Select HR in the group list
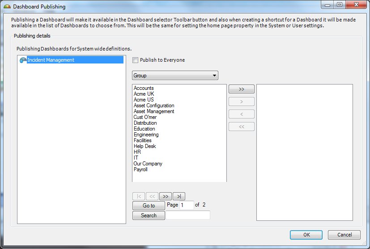 (x=137, y=152)
